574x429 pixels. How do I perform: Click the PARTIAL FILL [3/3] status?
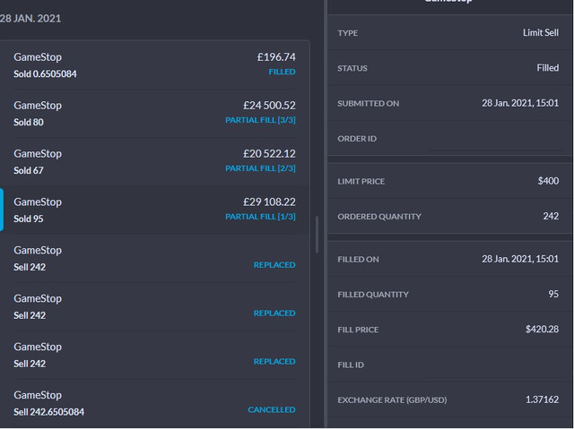(x=260, y=120)
